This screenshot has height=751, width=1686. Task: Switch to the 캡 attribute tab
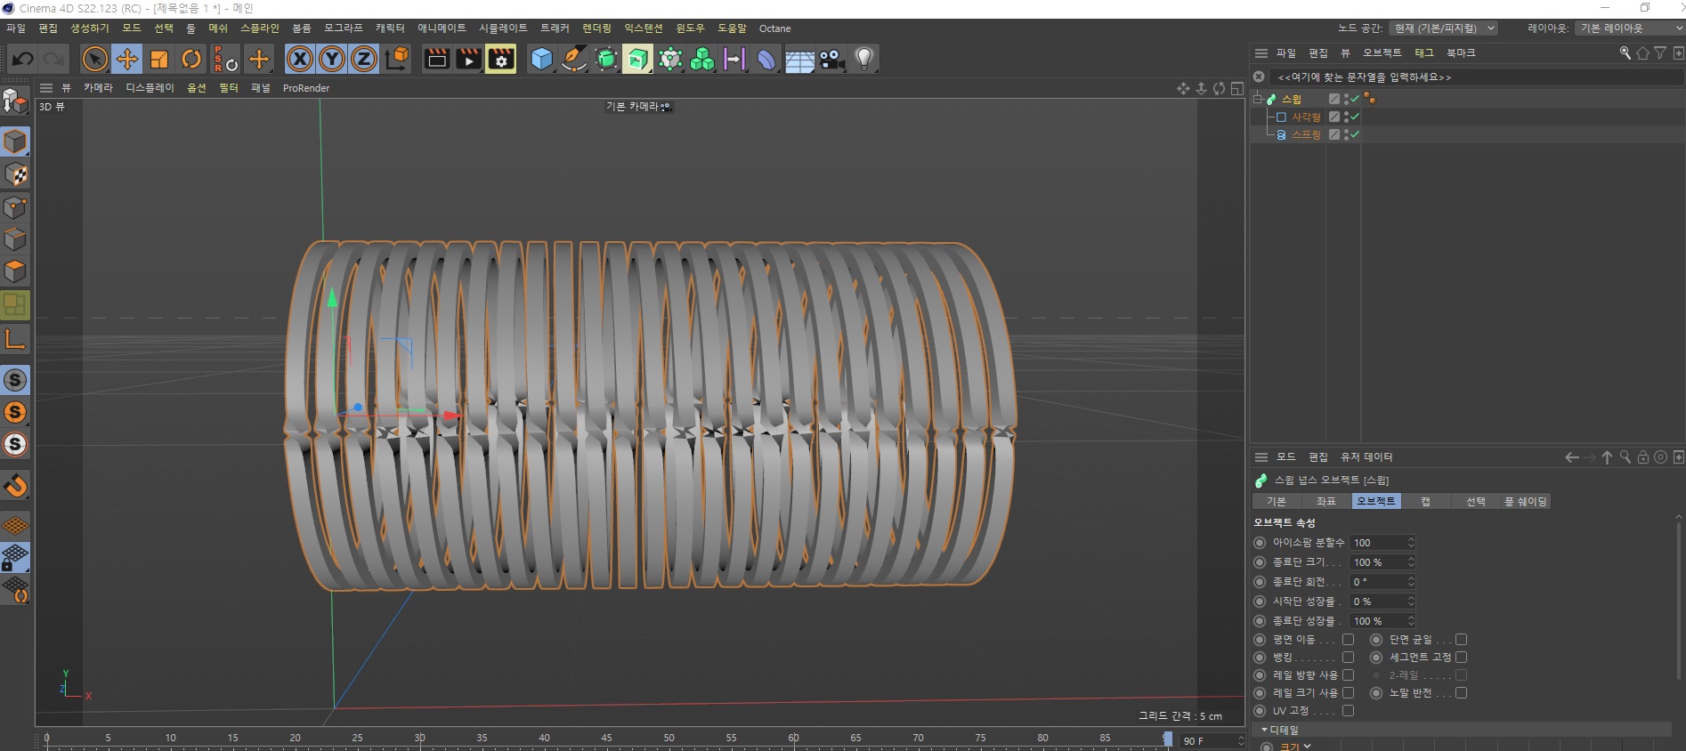(1426, 502)
